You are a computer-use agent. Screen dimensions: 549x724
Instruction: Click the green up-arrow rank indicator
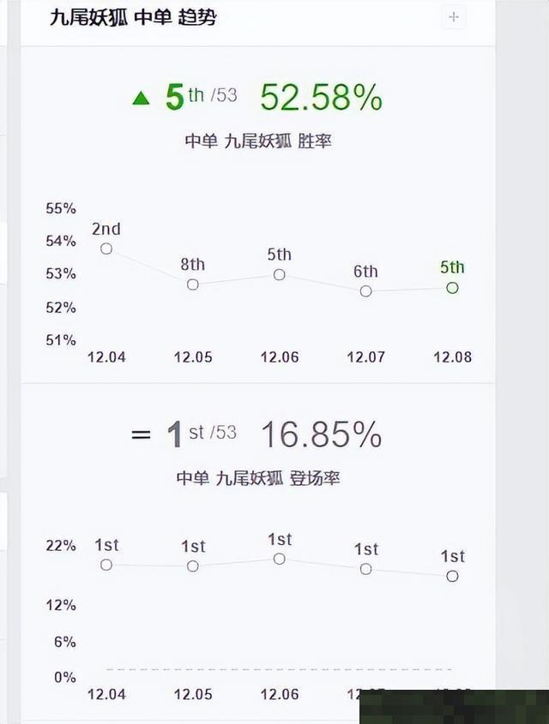pyautogui.click(x=141, y=98)
